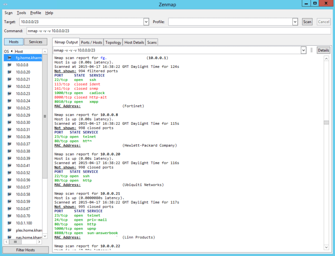Toggle the Hosts view button
Image resolution: width=335 pixels, height=256 pixels.
14,42
